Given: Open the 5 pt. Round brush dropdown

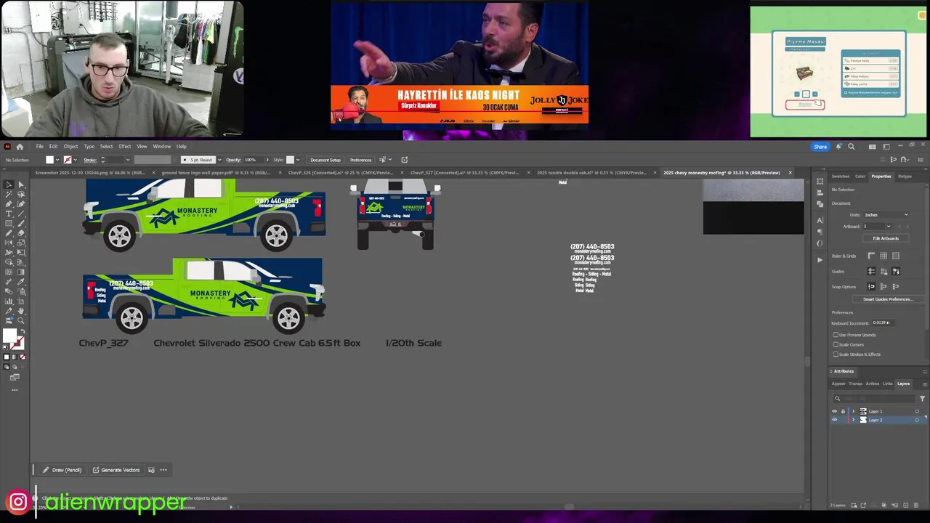Looking at the screenshot, I should (x=219, y=160).
